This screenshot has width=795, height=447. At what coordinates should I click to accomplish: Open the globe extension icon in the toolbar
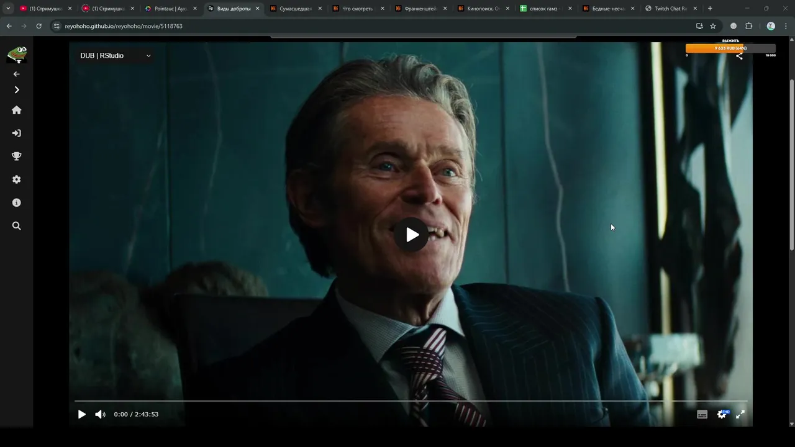[x=734, y=26]
